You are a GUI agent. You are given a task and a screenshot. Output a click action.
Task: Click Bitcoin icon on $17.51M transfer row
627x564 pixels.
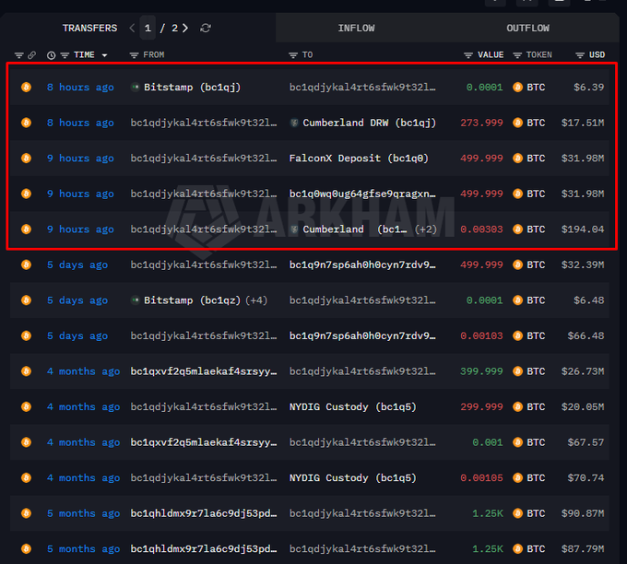pyautogui.click(x=27, y=123)
